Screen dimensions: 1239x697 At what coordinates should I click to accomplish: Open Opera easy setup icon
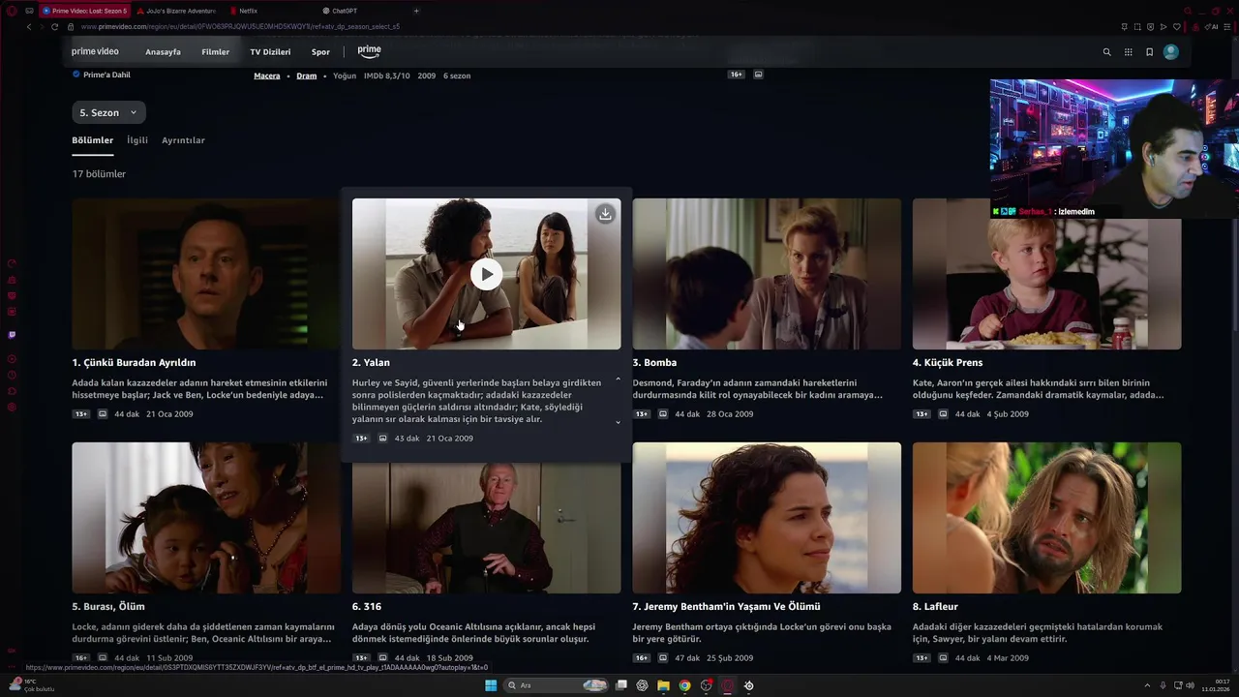(x=1228, y=26)
